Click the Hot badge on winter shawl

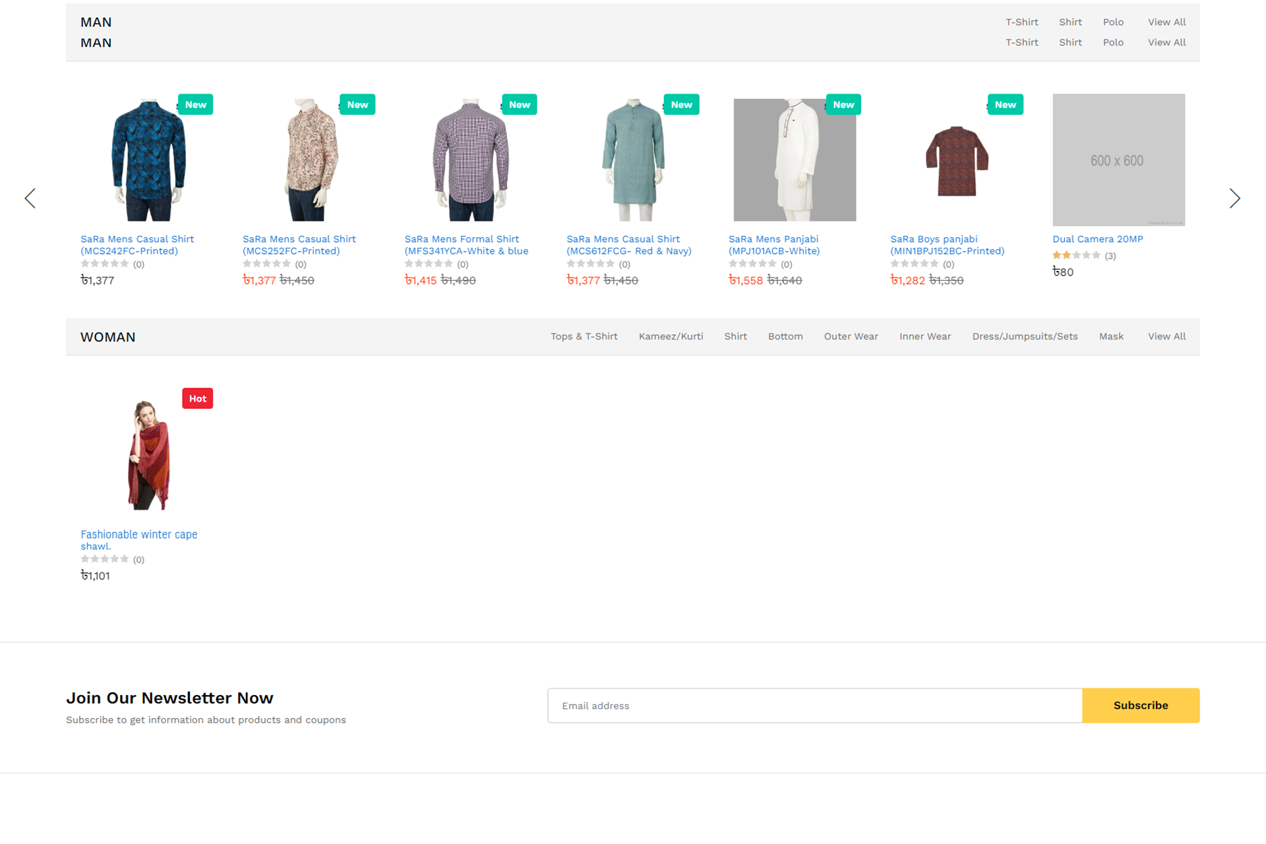pos(197,398)
